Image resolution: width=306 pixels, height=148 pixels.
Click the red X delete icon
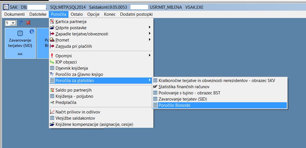click(x=28, y=23)
